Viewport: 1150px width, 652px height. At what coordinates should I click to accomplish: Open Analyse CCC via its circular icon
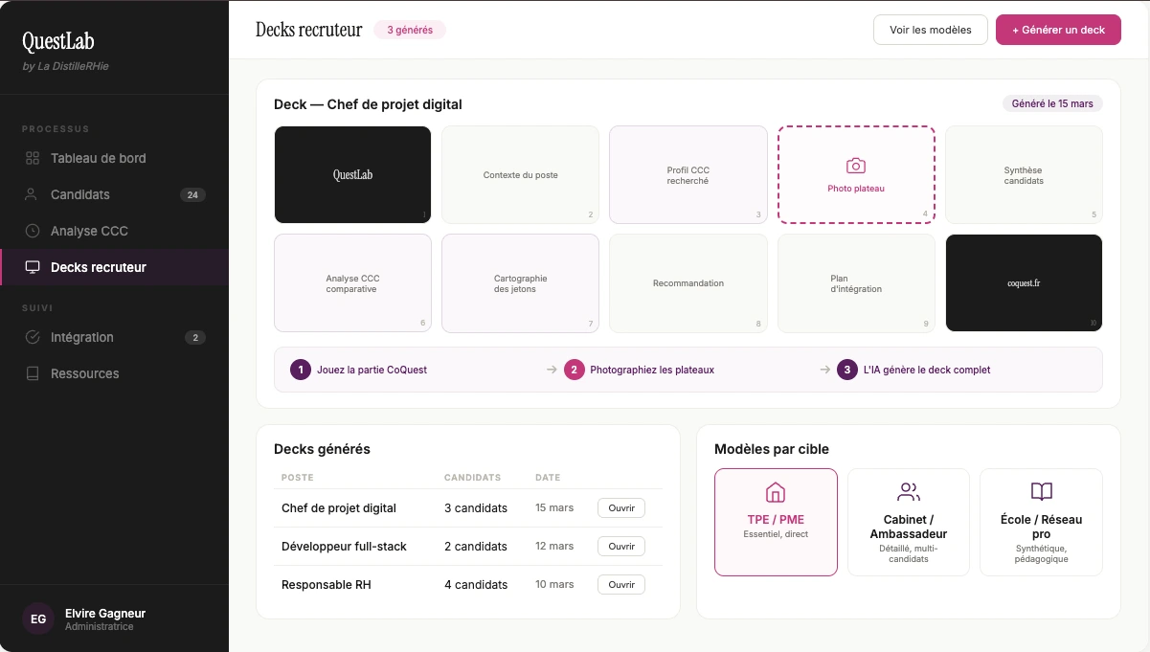(x=32, y=231)
